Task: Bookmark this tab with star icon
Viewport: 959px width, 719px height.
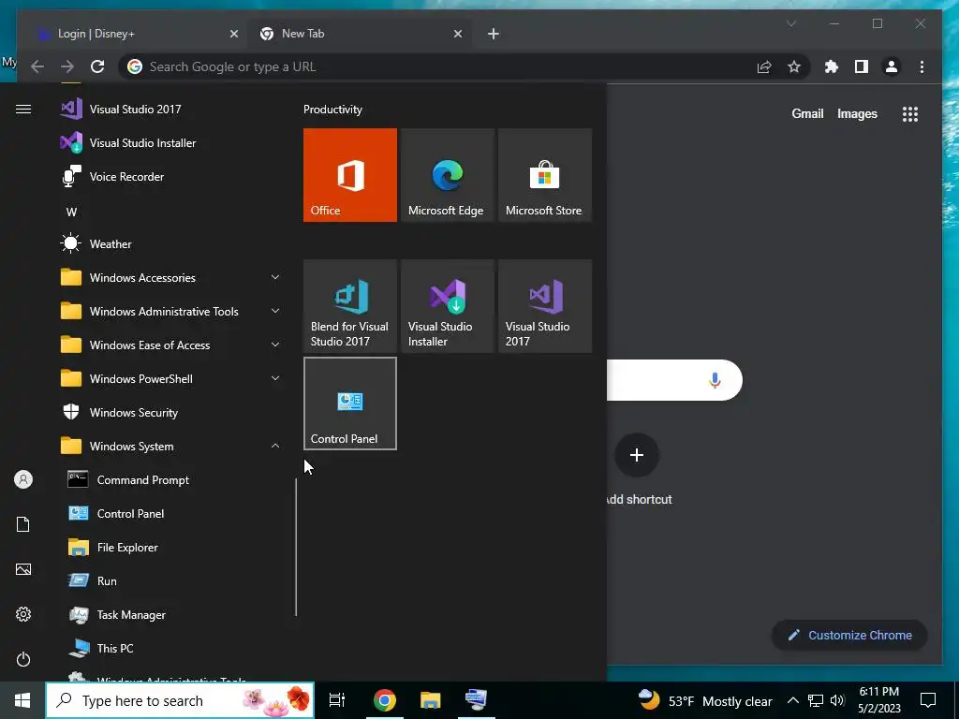Action: [794, 66]
